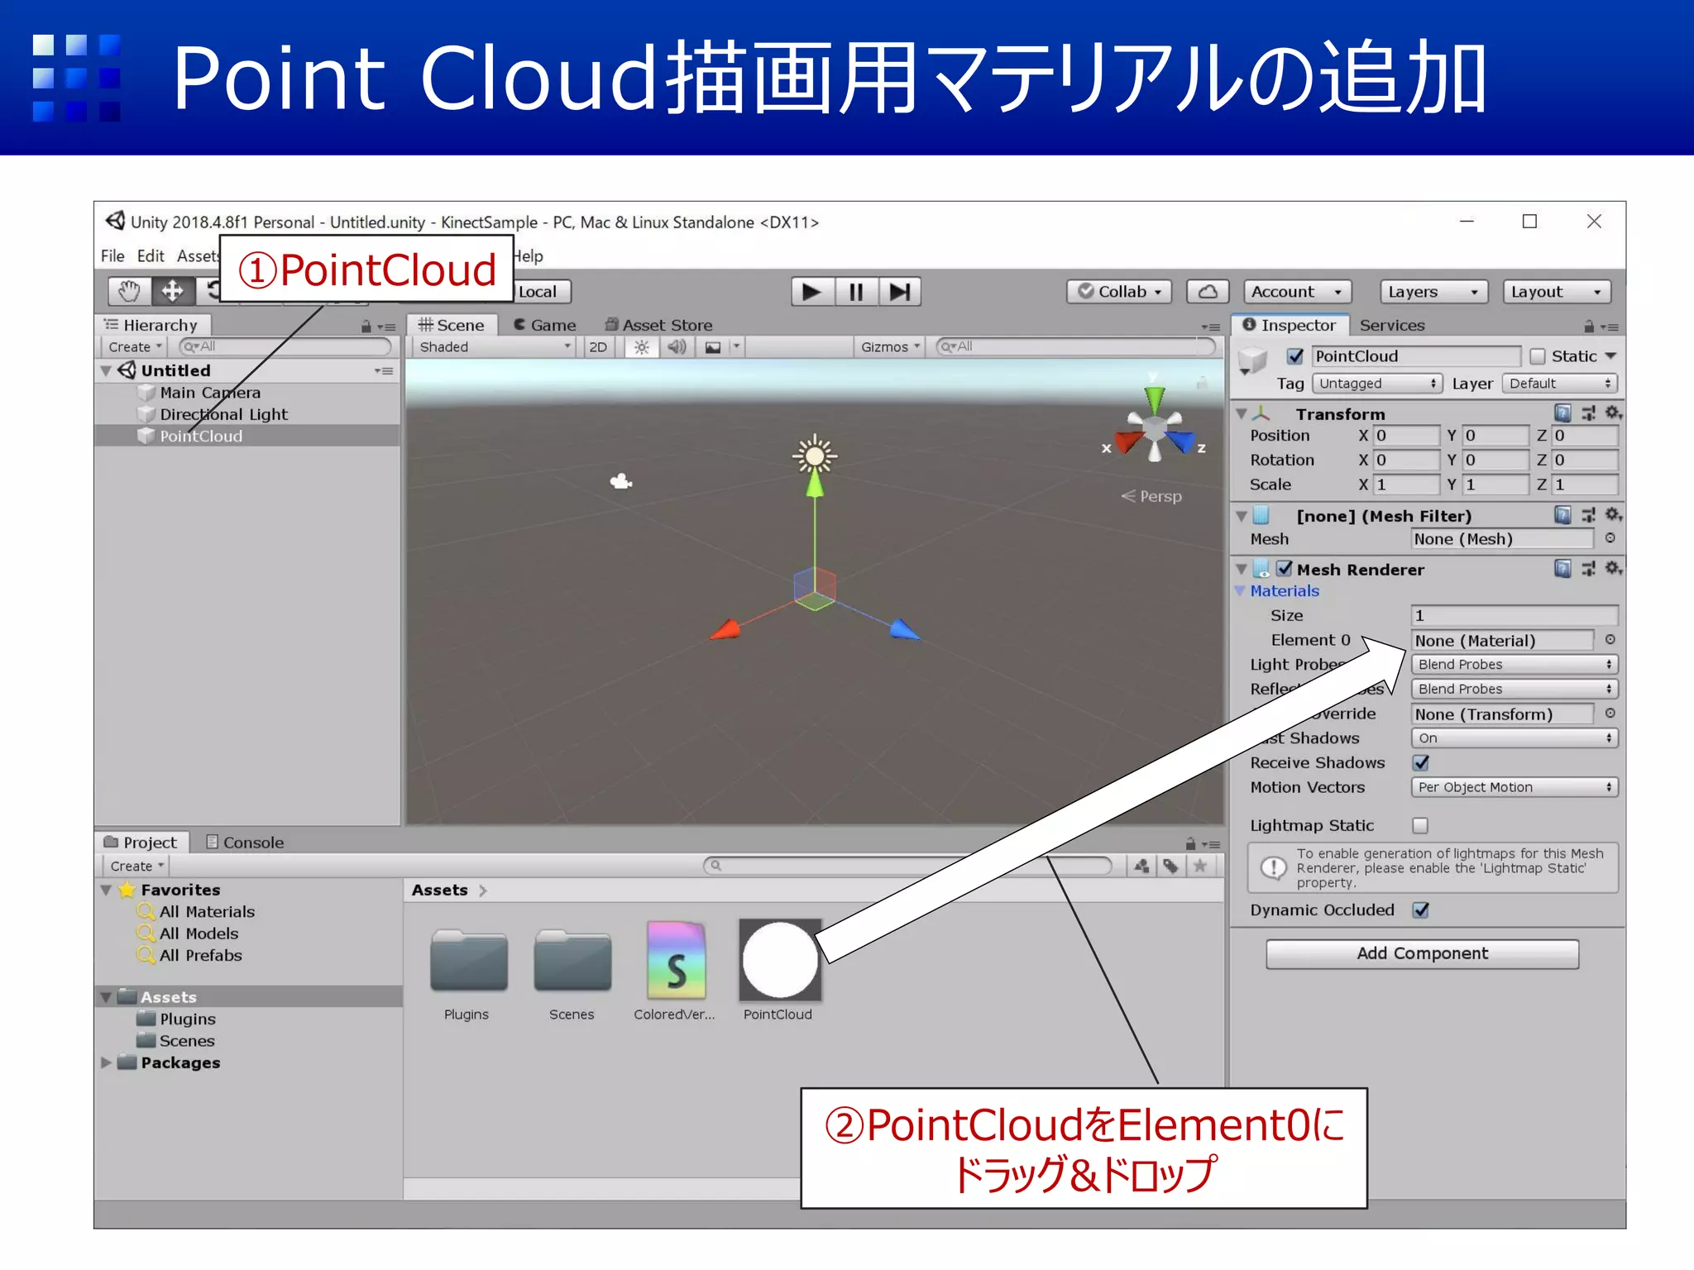The width and height of the screenshot is (1694, 1270).
Task: Open the Mesh object picker circle
Action: [1610, 538]
